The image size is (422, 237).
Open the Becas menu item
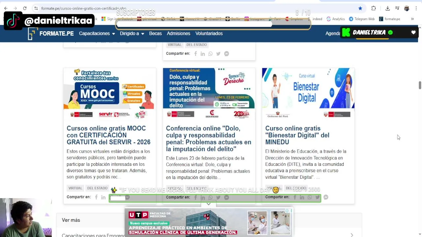pos(155,34)
